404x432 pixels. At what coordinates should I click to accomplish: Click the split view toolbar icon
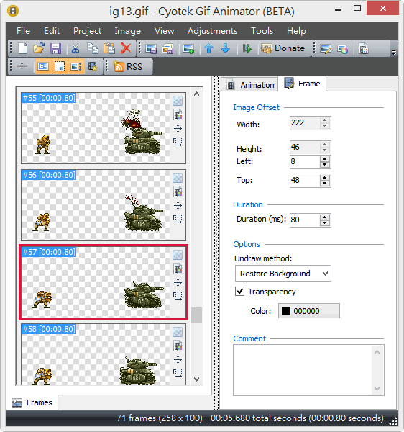[22, 66]
